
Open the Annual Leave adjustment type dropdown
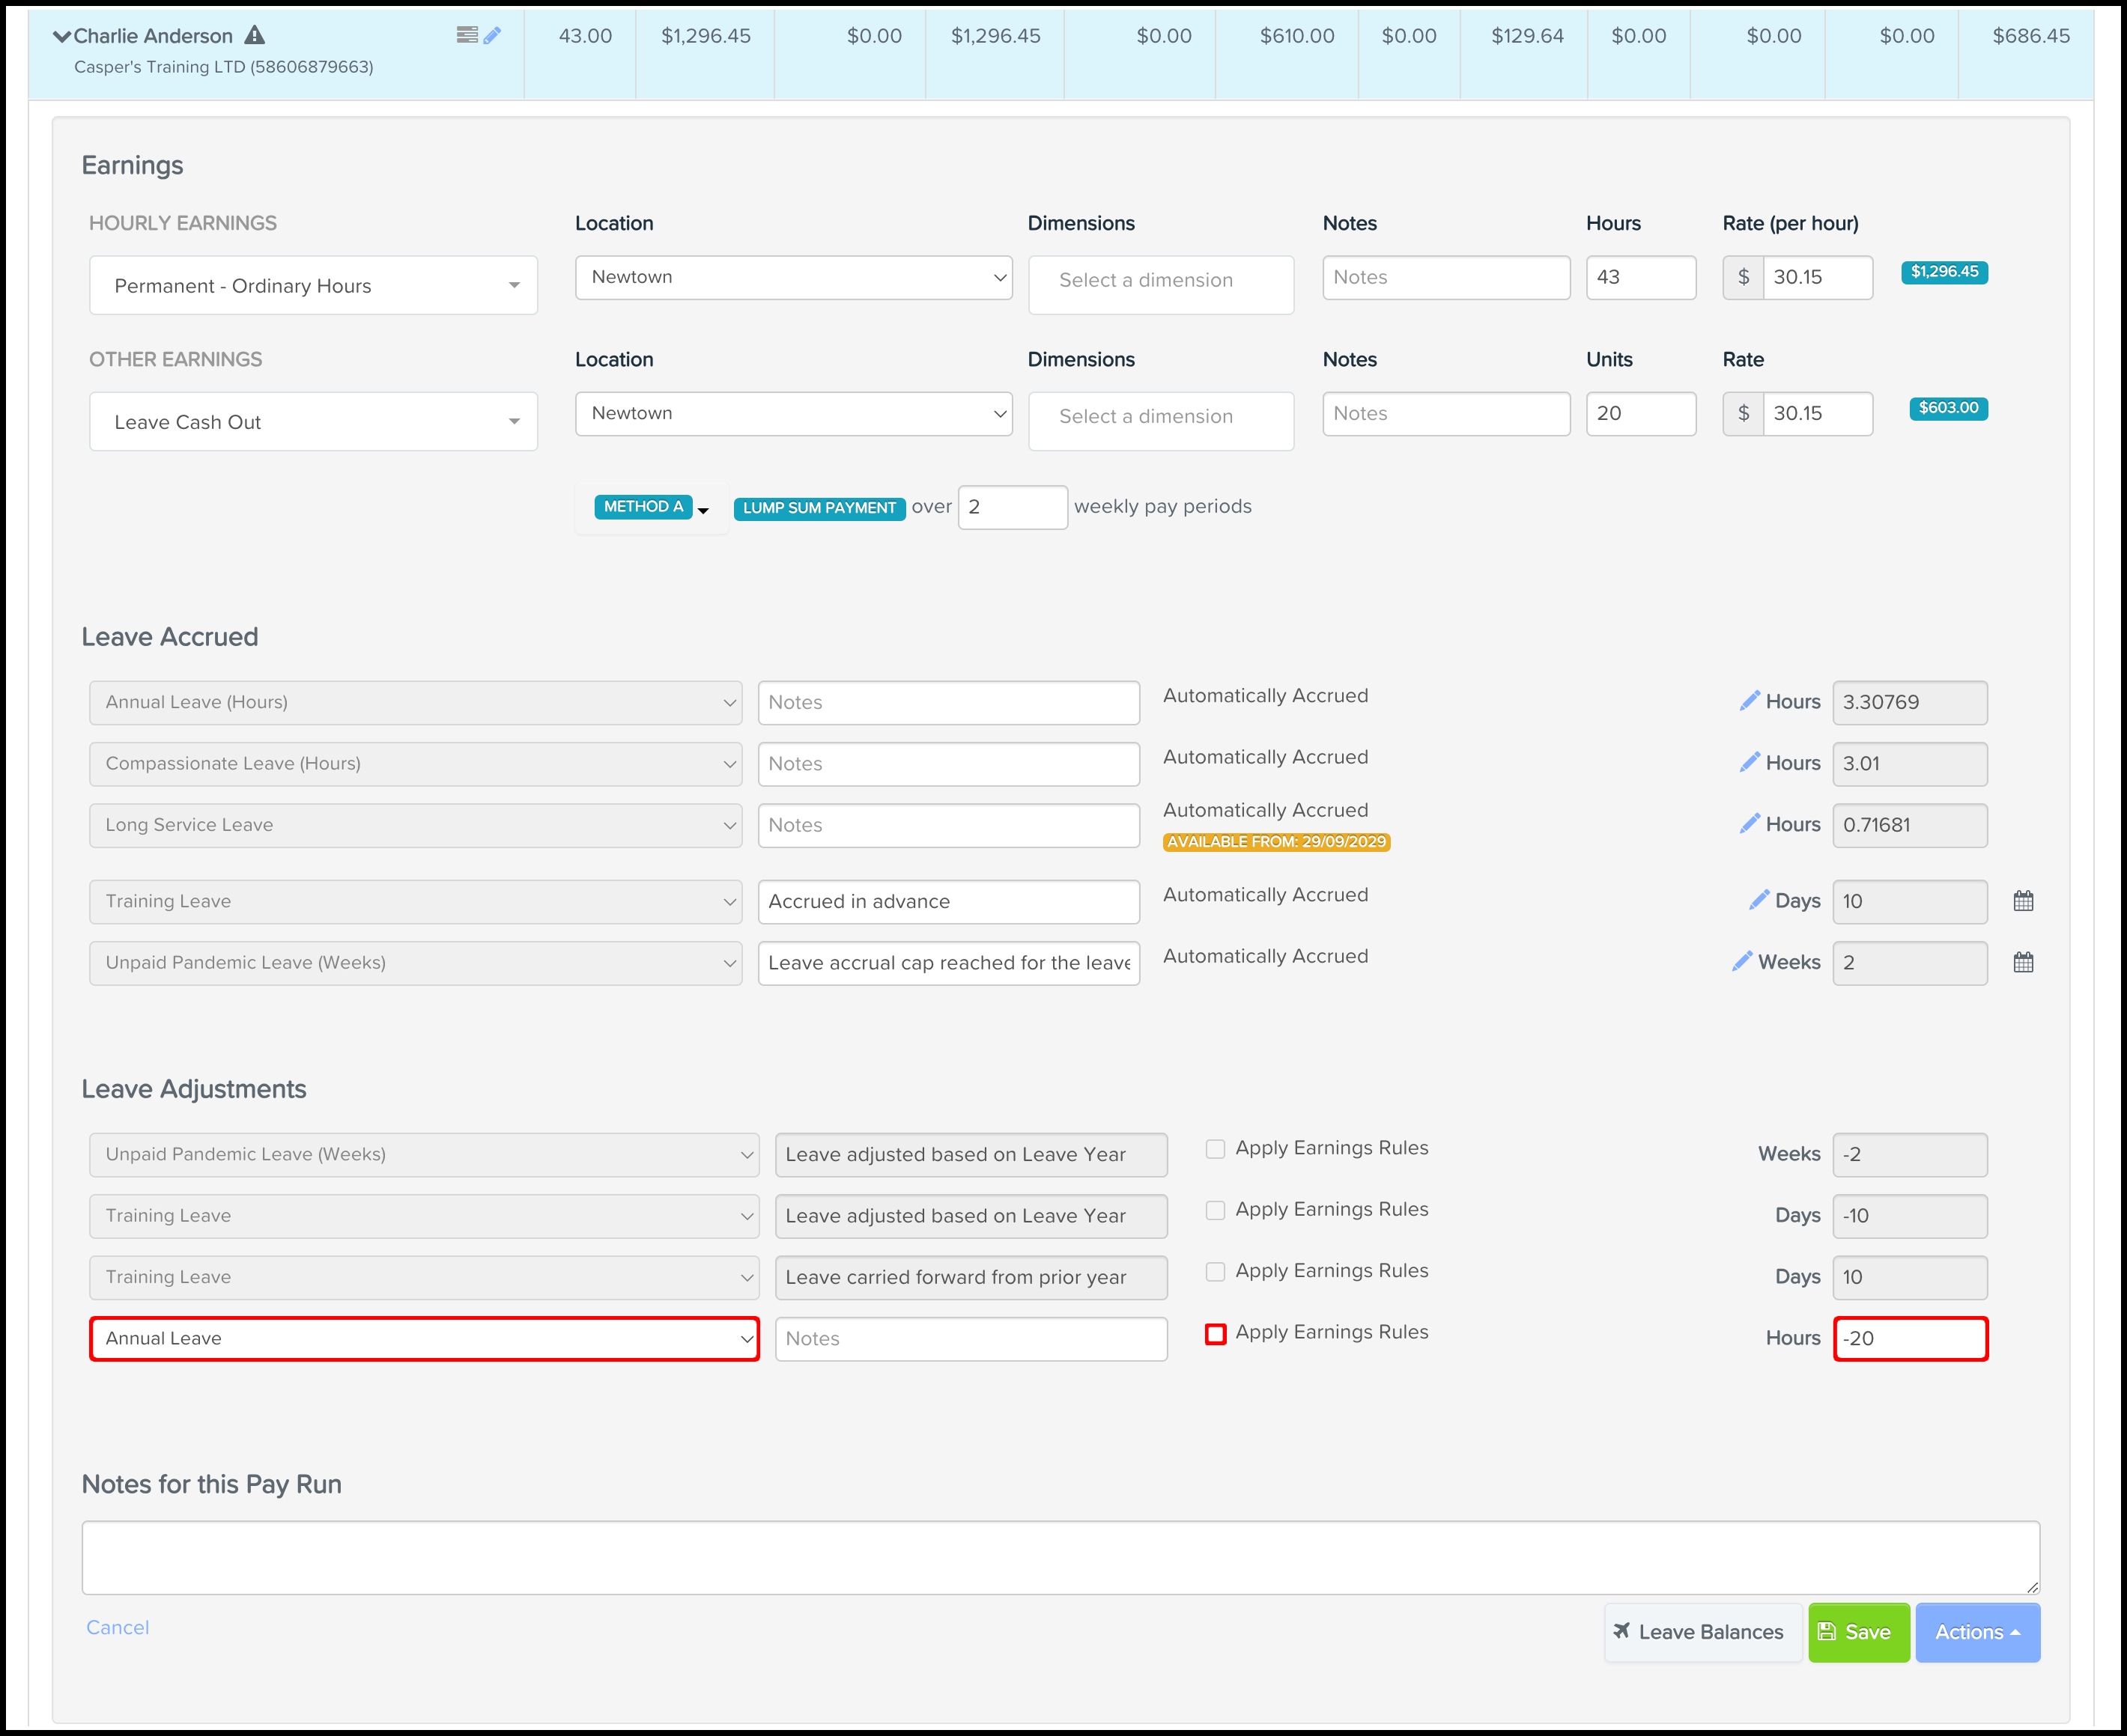(x=424, y=1339)
